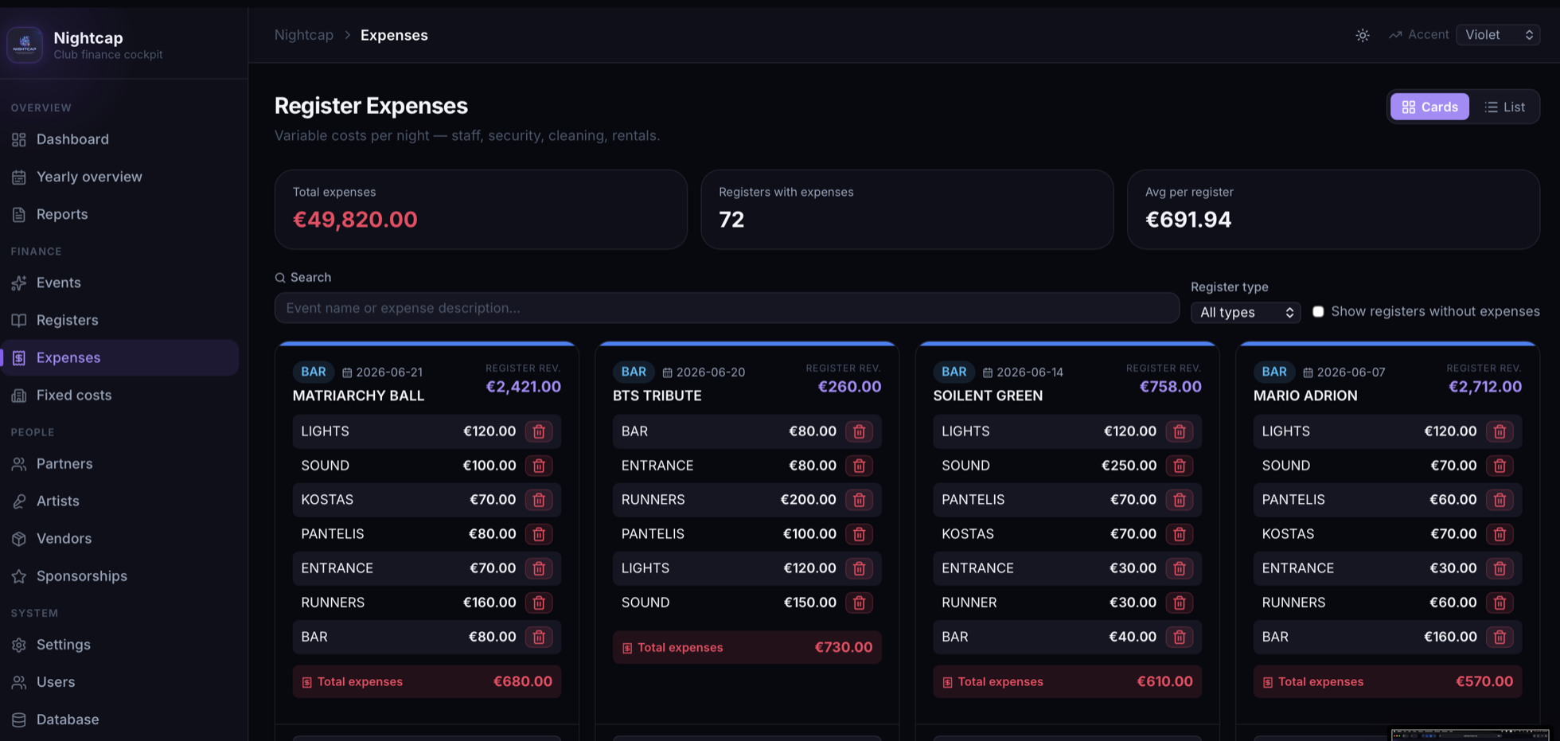Viewport: 1560px width, 741px height.
Task: Delete BAR expense in Soilent Green card
Action: 1180,637
